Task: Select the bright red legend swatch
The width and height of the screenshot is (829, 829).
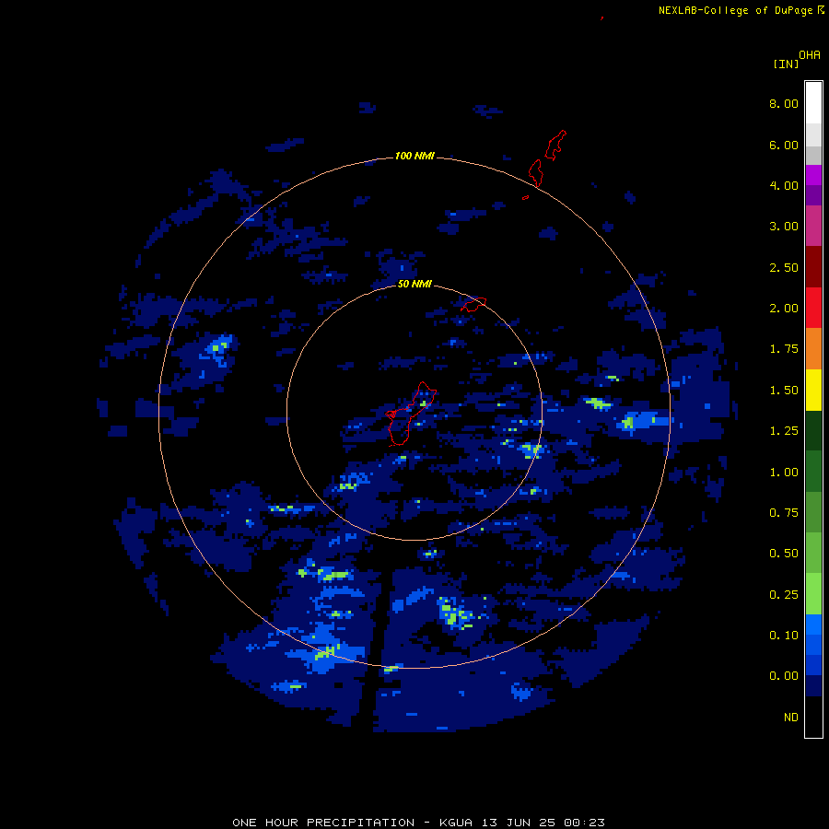Action: pos(813,308)
